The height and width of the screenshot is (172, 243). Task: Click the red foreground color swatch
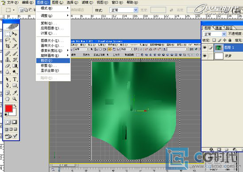pyautogui.click(x=9, y=108)
